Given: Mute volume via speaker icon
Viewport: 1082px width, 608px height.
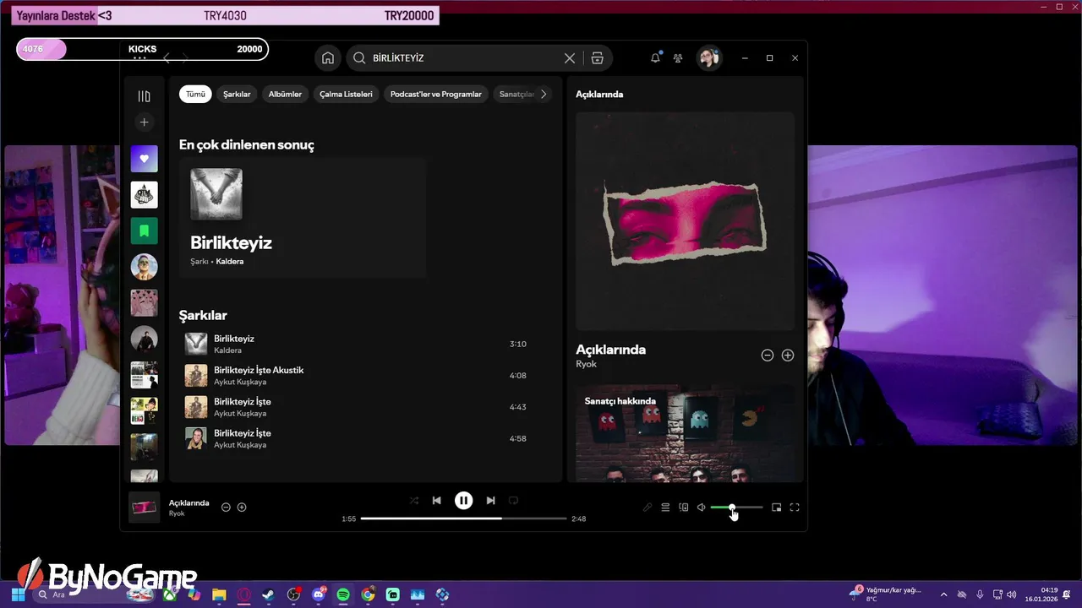Looking at the screenshot, I should coord(701,508).
